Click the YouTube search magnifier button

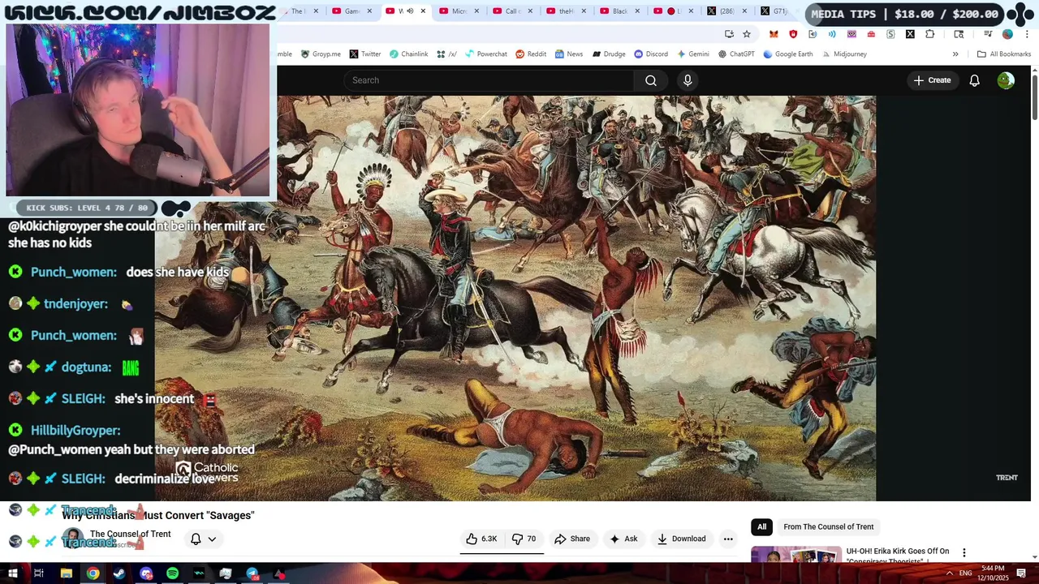pos(650,80)
